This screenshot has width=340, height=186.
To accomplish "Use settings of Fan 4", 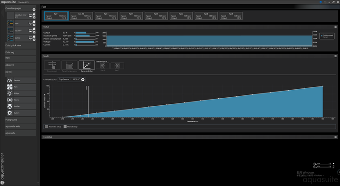I will click(x=102, y=67).
